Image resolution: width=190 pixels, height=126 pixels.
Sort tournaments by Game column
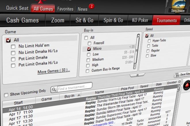pyautogui.click(x=47, y=99)
